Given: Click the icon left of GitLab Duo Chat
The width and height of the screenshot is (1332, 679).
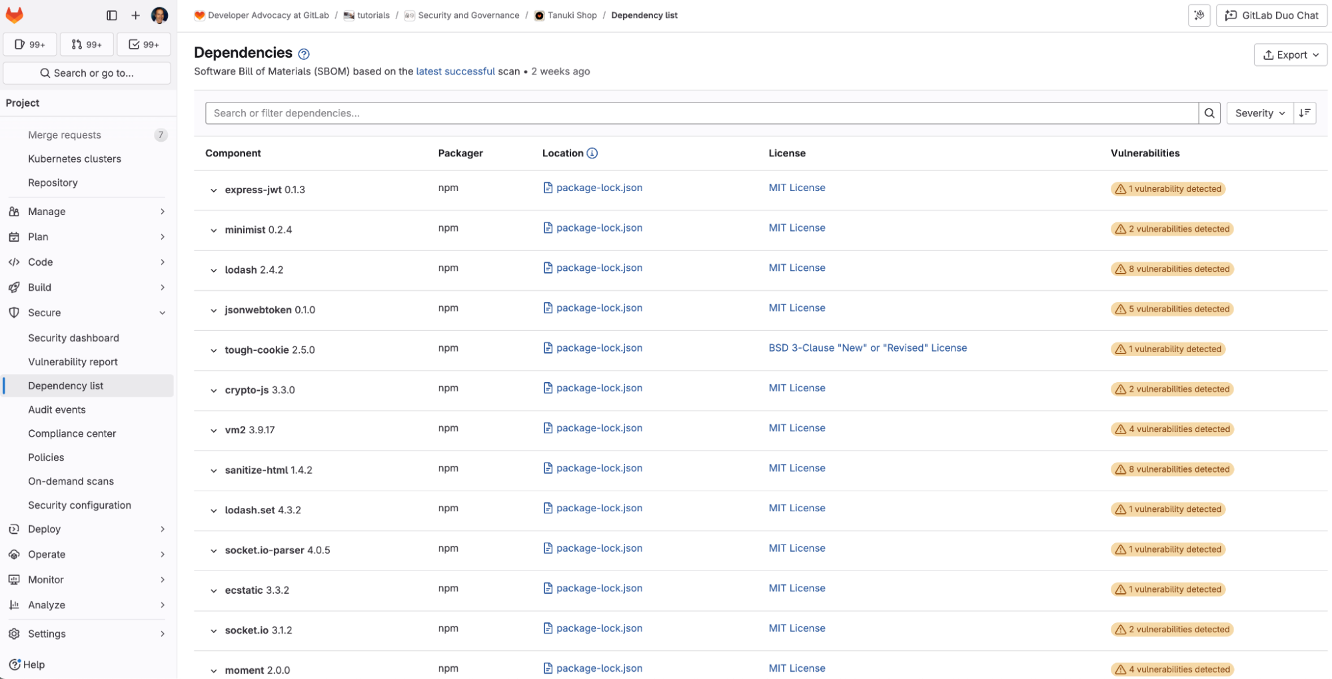Looking at the screenshot, I should [1199, 15].
